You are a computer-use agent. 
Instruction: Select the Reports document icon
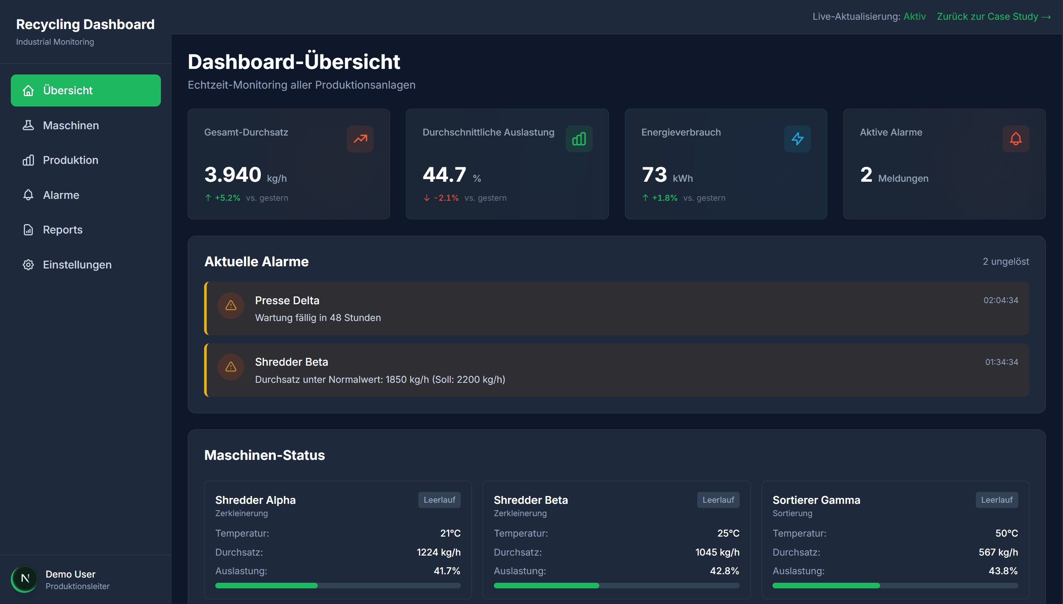tap(28, 230)
